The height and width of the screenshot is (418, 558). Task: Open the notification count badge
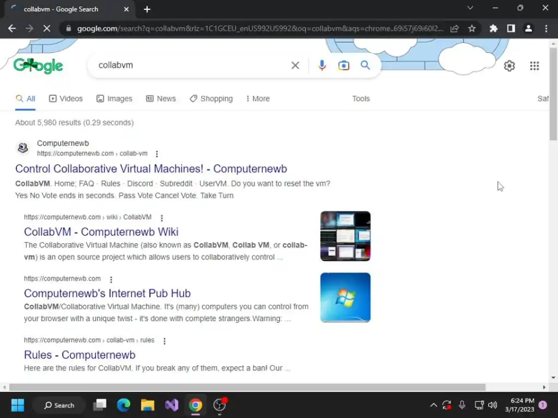click(x=543, y=405)
